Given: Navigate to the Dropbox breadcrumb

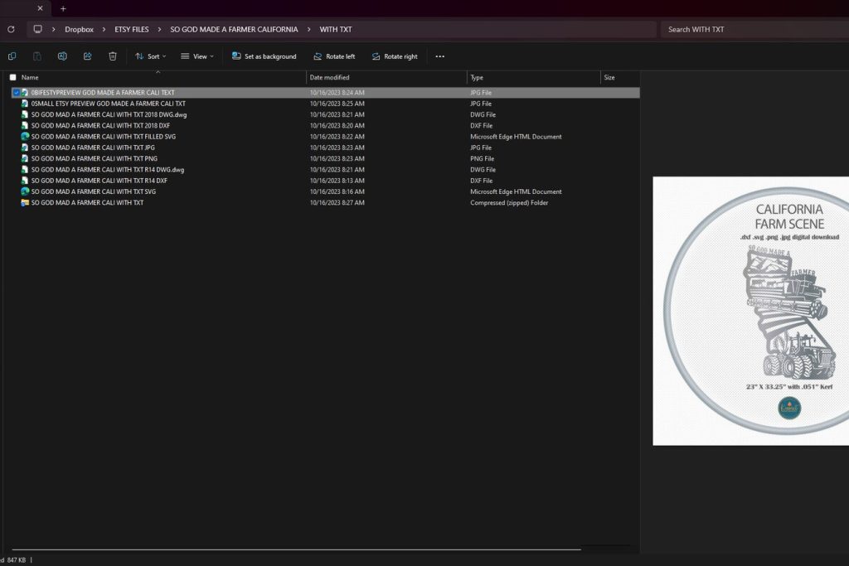Looking at the screenshot, I should pos(79,29).
